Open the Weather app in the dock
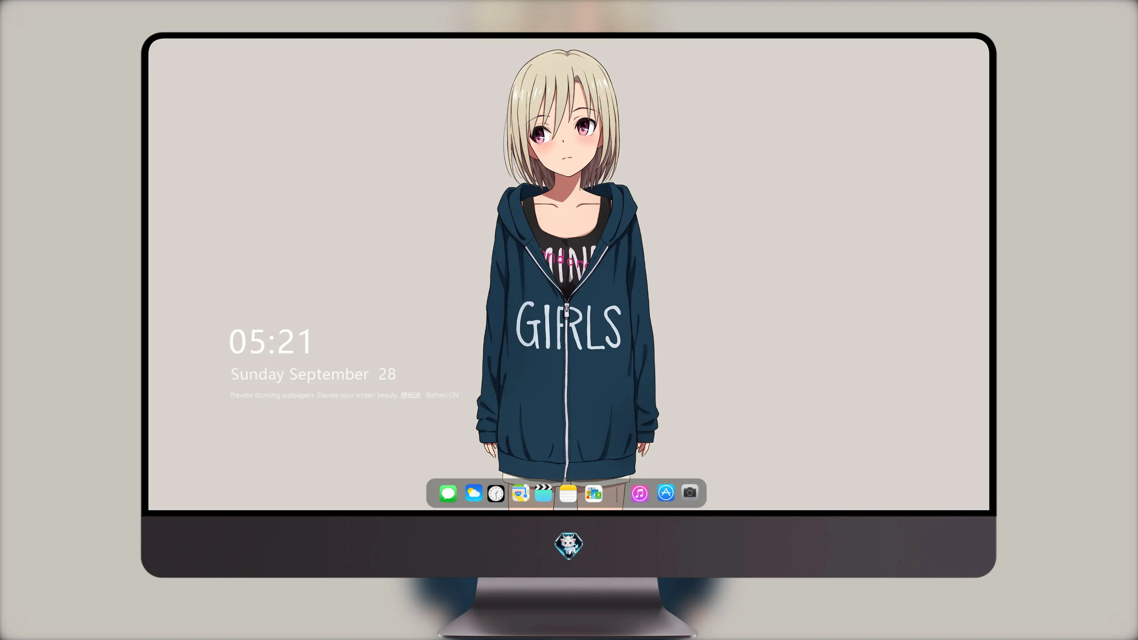 tap(473, 493)
